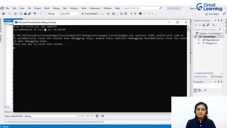Click the Navigate Backward toolbar icon

click(x=3, y=14)
